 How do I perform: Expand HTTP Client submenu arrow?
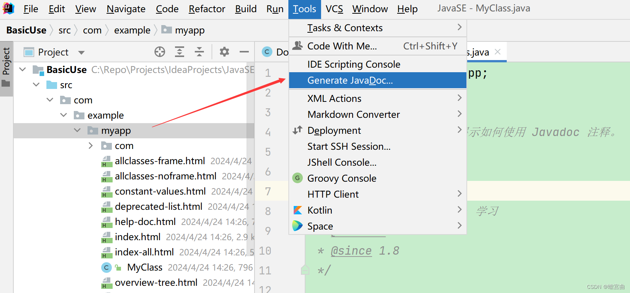point(459,194)
